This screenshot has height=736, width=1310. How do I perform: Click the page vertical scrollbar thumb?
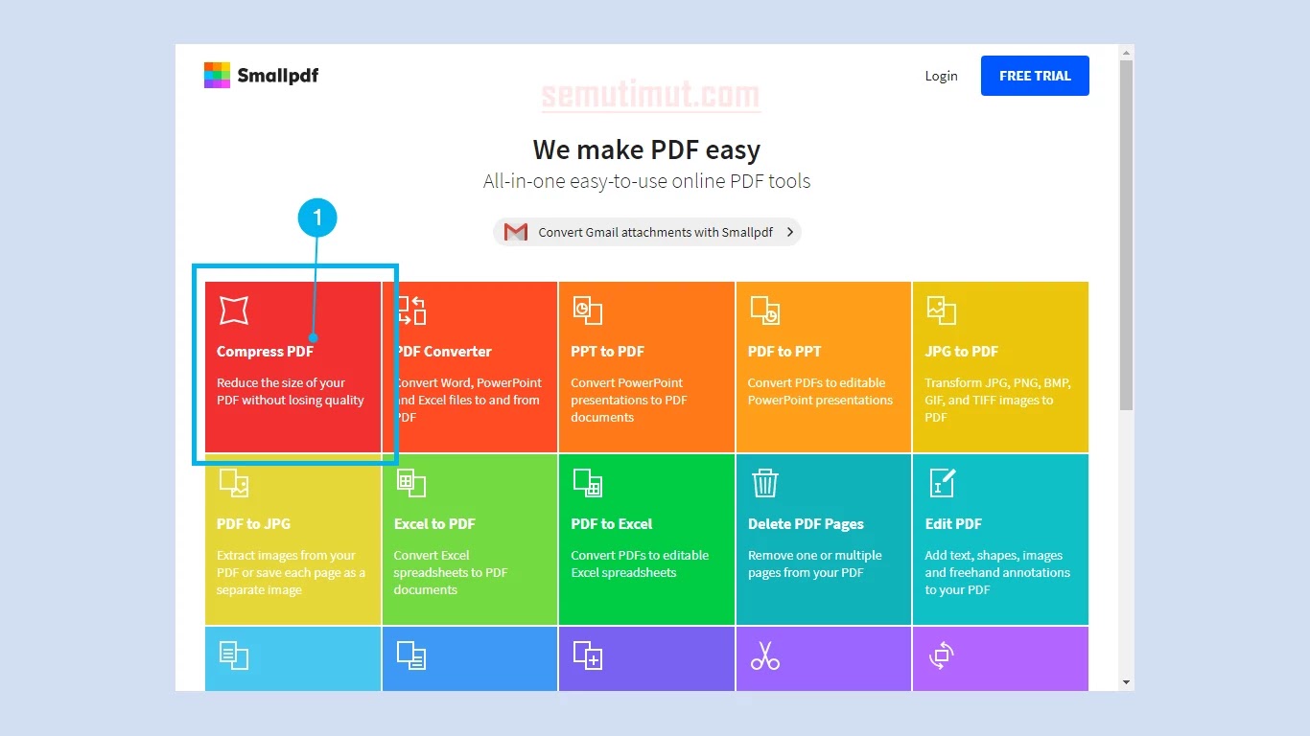[1127, 235]
